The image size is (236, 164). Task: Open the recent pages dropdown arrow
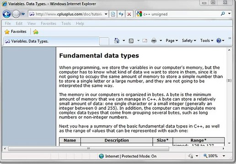[23, 14]
